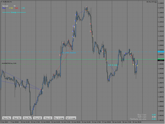Image resolution: width=165 pixels, height=124 pixels.
Task: Click the Top of the channel label
Action: 69,53
